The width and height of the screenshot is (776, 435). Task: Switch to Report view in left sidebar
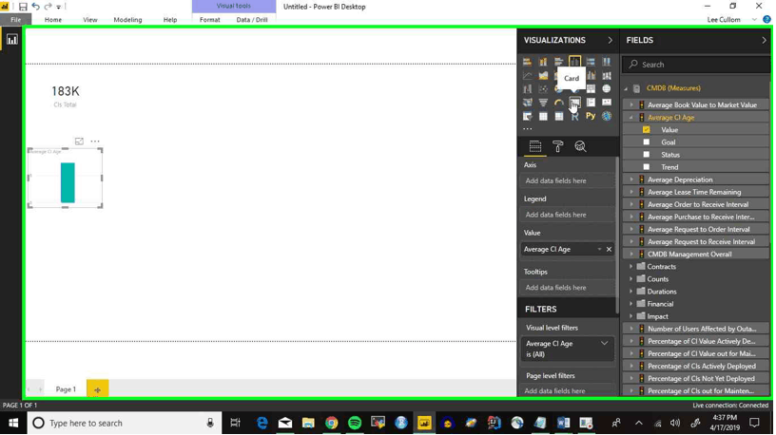(11, 40)
